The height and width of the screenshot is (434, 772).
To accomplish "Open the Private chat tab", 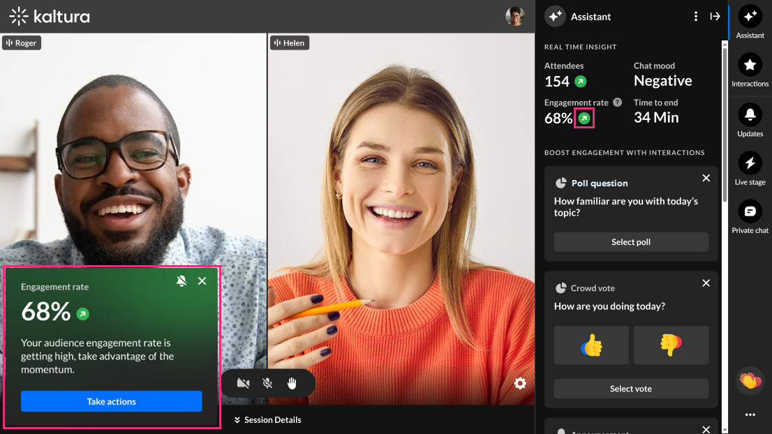I will pyautogui.click(x=750, y=217).
